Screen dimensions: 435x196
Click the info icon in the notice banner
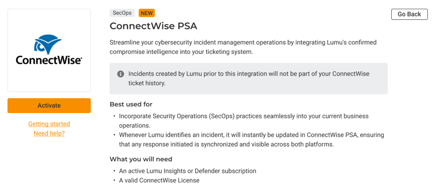pyautogui.click(x=121, y=74)
